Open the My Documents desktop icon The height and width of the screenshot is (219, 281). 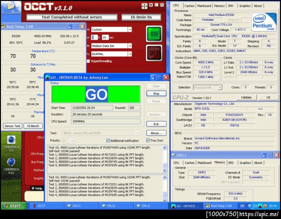11,7
